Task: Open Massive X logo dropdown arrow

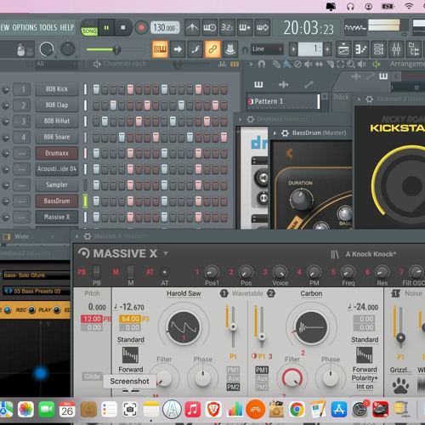Action: coord(166,253)
